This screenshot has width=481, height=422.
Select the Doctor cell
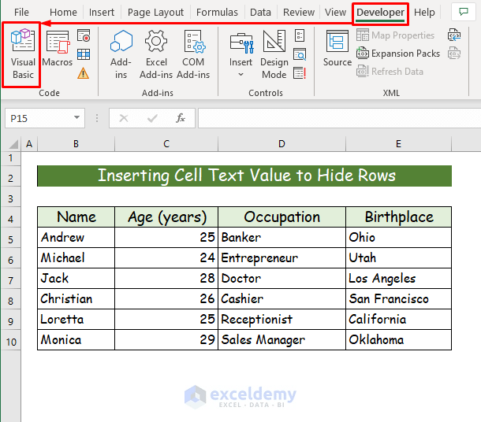pos(282,279)
